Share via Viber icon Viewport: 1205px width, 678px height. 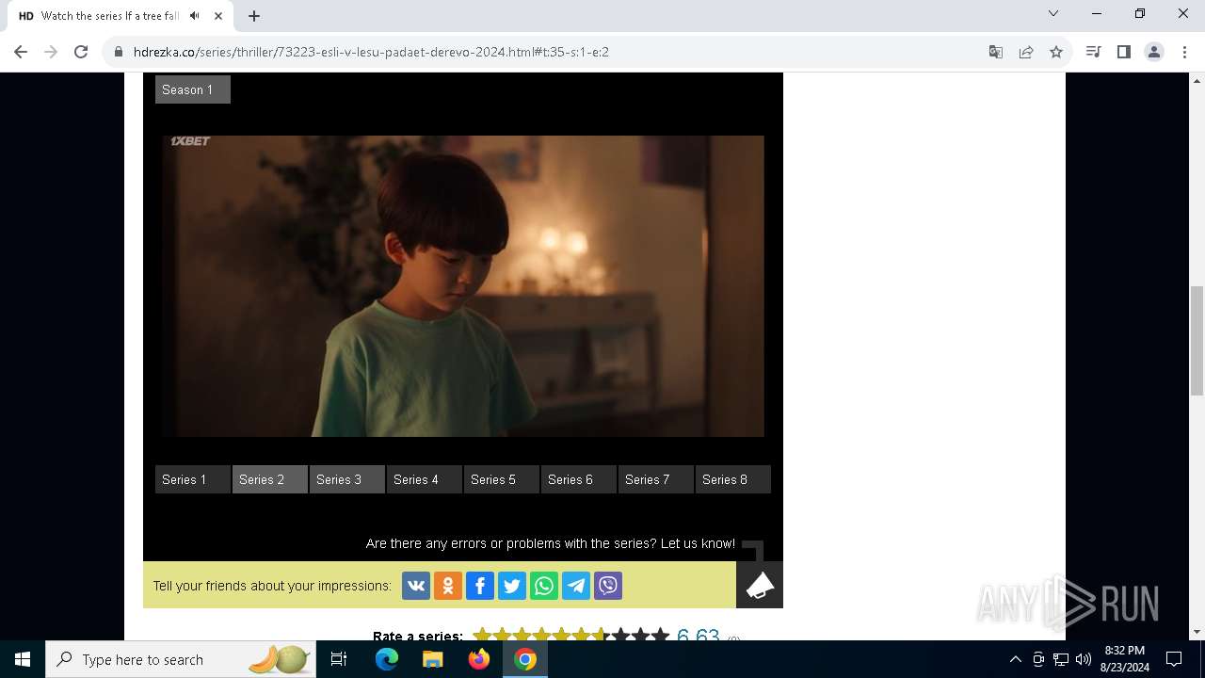click(608, 586)
